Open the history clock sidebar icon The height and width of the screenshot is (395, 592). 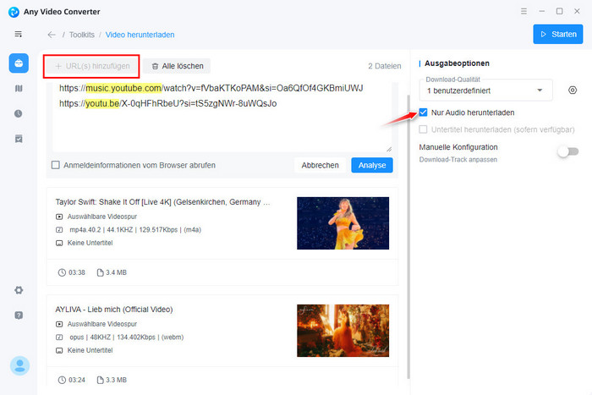(19, 113)
